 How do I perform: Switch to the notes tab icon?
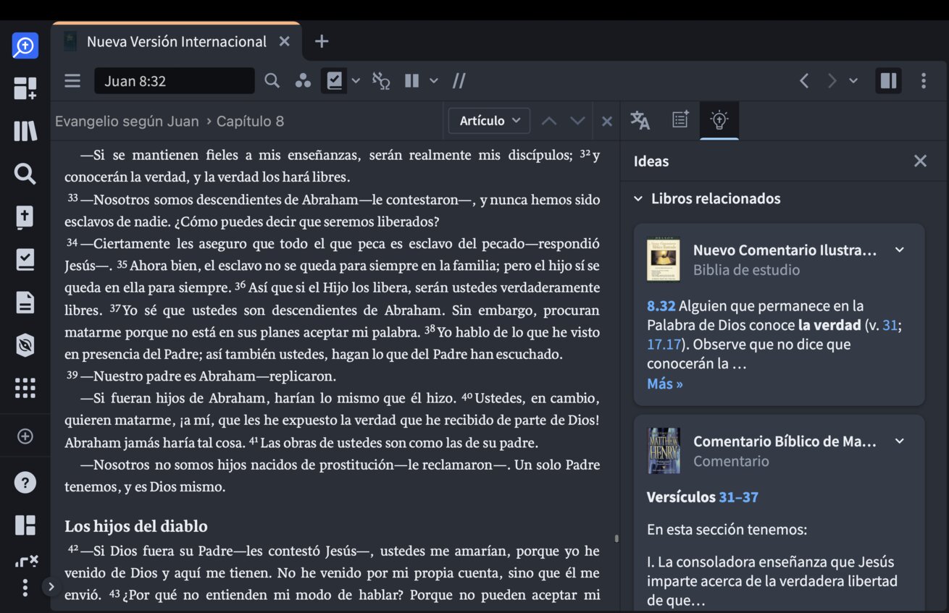coord(680,120)
